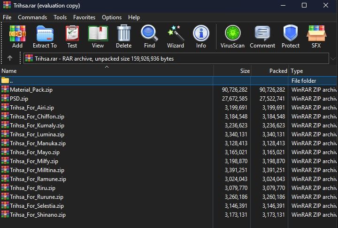Click the WinRAR icon in title bar
338x228 pixels.
point(7,5)
